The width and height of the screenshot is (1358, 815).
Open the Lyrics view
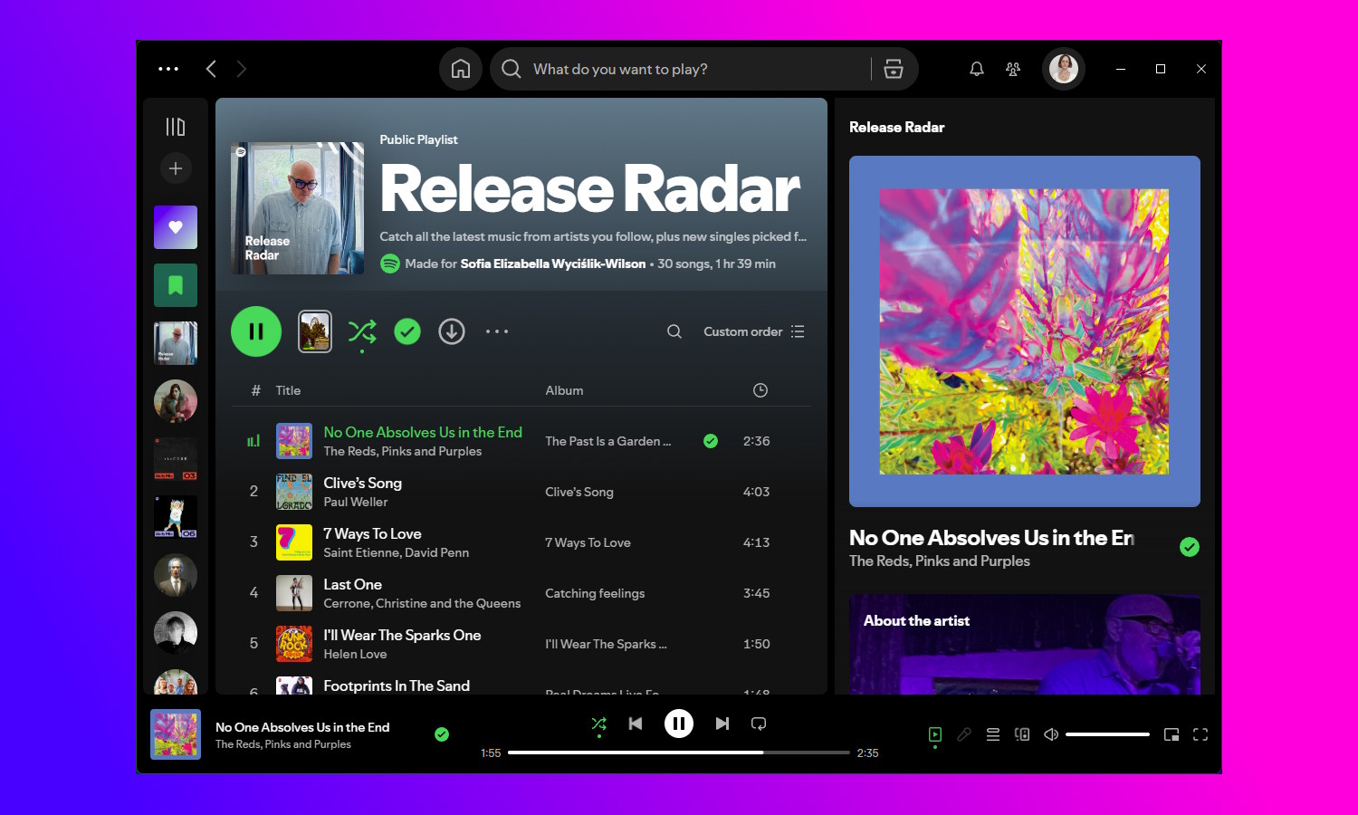point(963,734)
